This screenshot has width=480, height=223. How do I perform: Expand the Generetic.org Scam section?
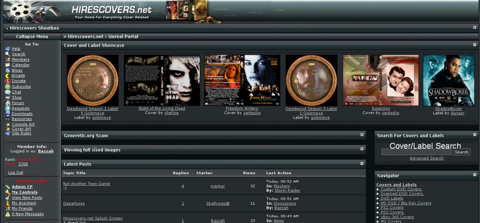(x=362, y=135)
